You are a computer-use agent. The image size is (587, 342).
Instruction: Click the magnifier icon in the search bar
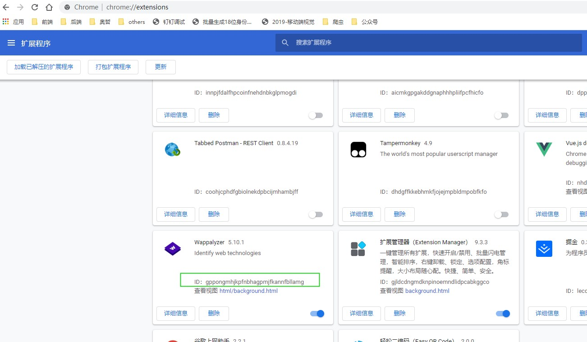pyautogui.click(x=285, y=43)
